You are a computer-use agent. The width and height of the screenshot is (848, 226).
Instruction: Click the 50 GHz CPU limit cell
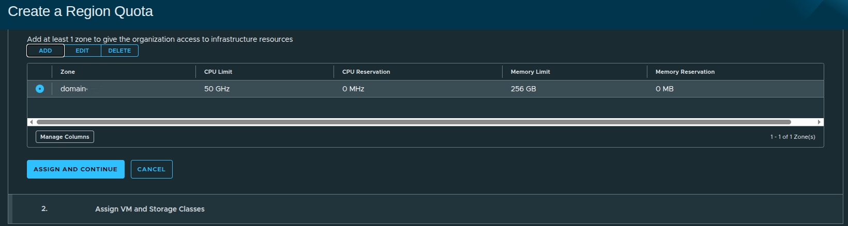coord(217,89)
